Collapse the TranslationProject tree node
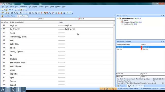This screenshot has width=165, height=92. point(118,18)
